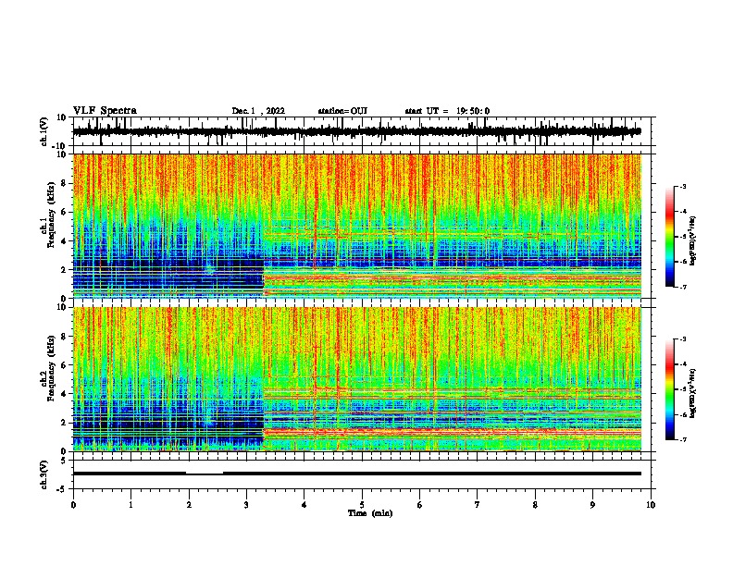The height and width of the screenshot is (566, 733).
Task: Select the "start UT = 19:50: 0" text
Action: click(x=447, y=111)
